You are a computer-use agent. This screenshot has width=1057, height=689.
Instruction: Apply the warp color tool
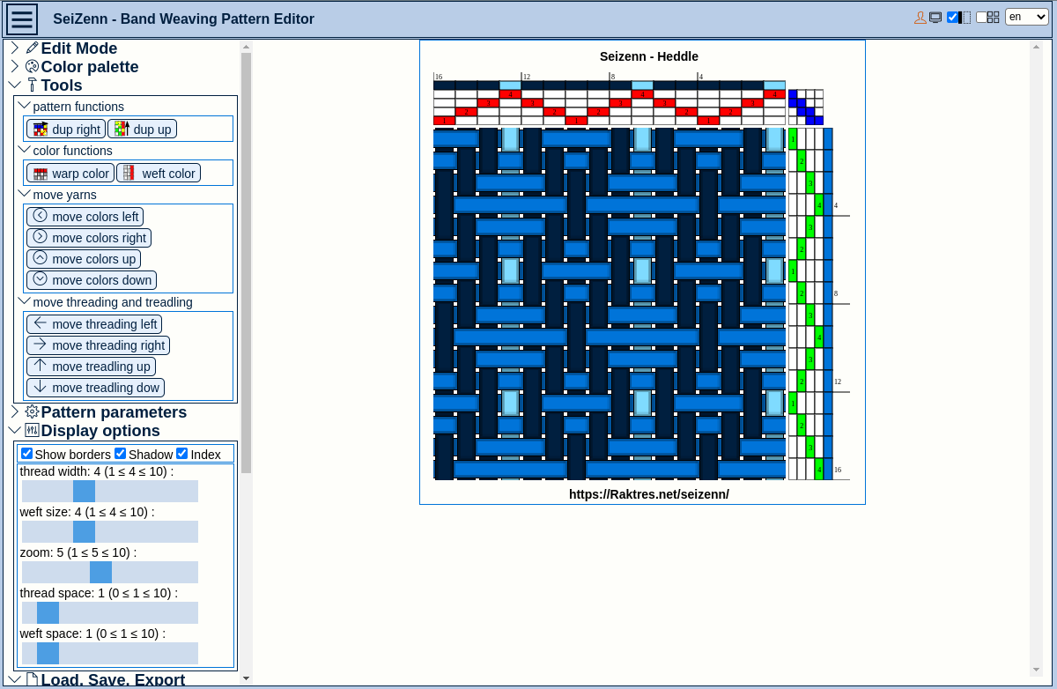(70, 173)
